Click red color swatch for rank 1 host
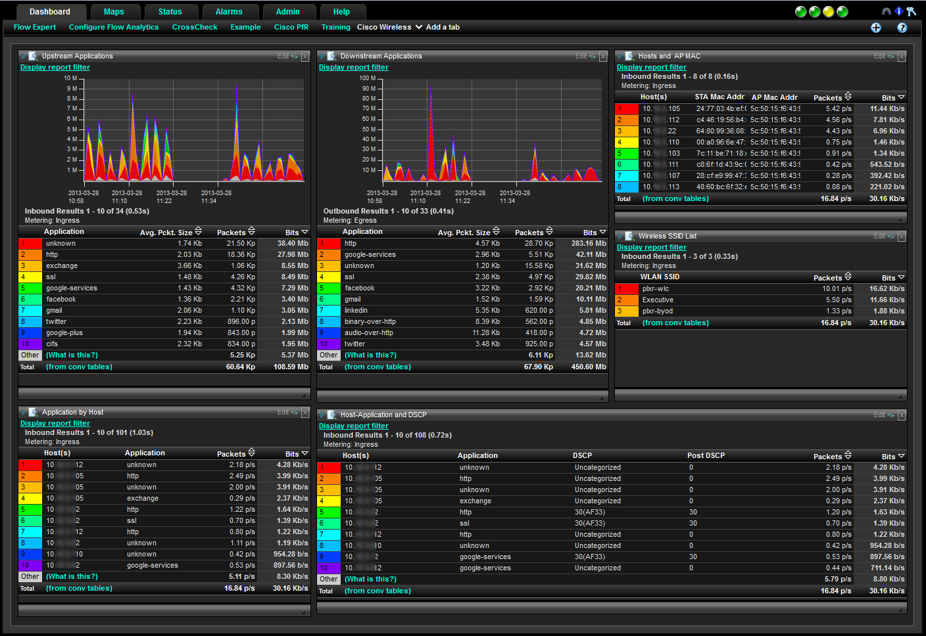 click(x=627, y=109)
